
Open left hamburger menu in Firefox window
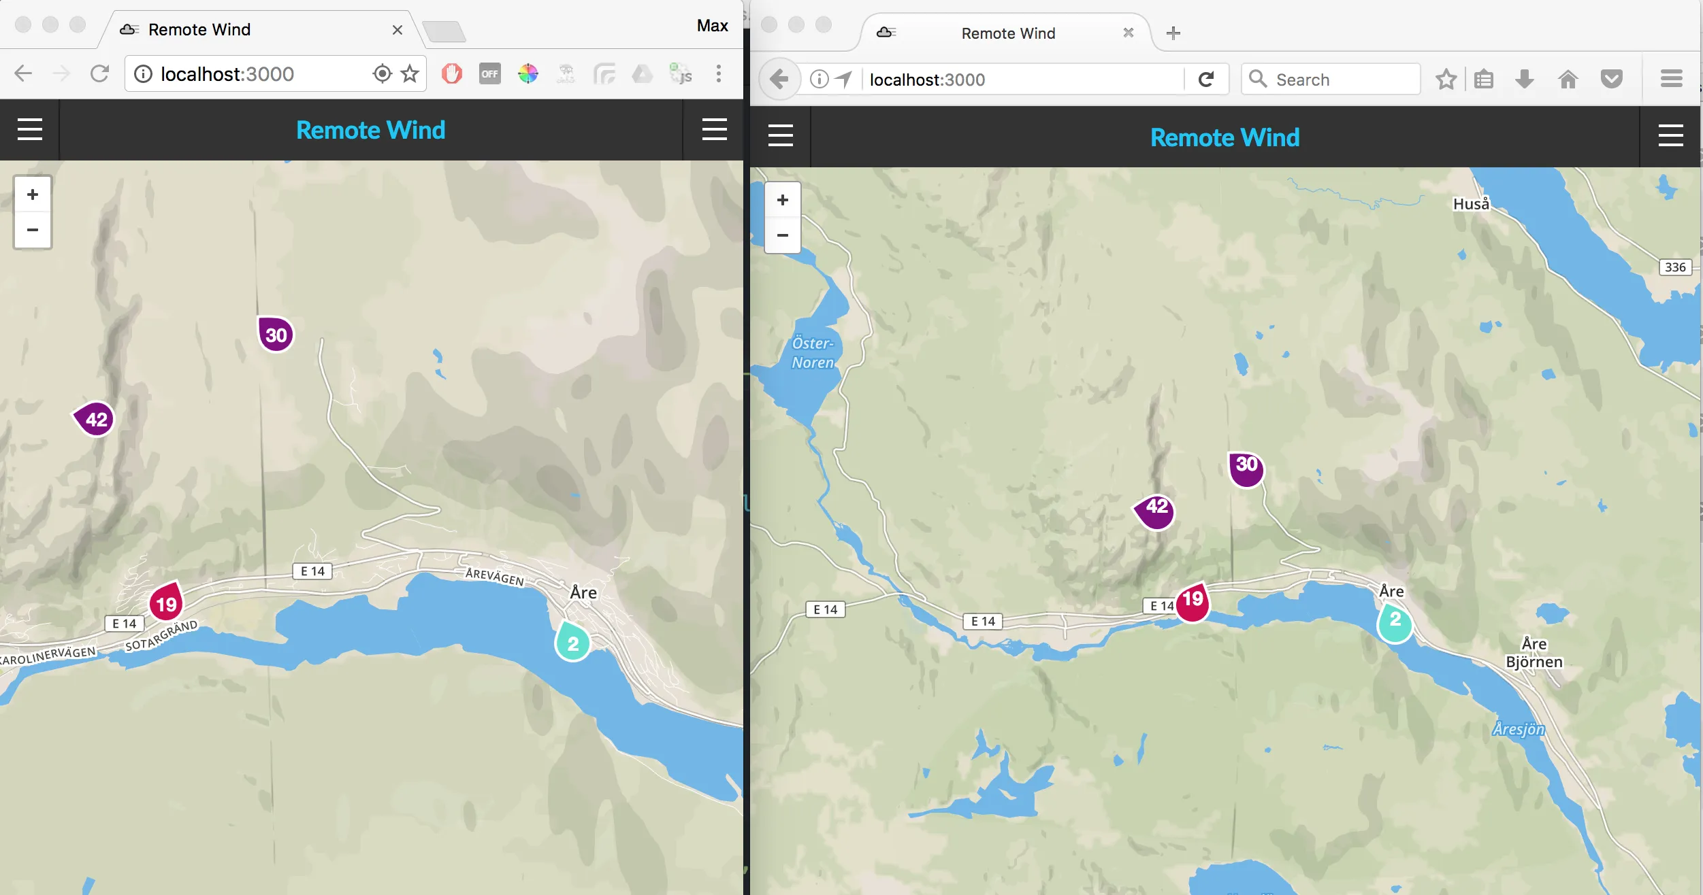point(781,136)
